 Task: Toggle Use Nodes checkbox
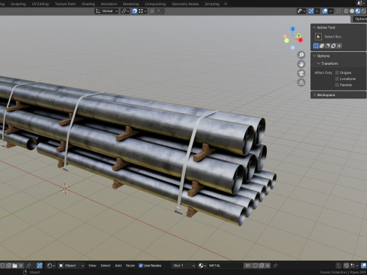(x=141, y=266)
